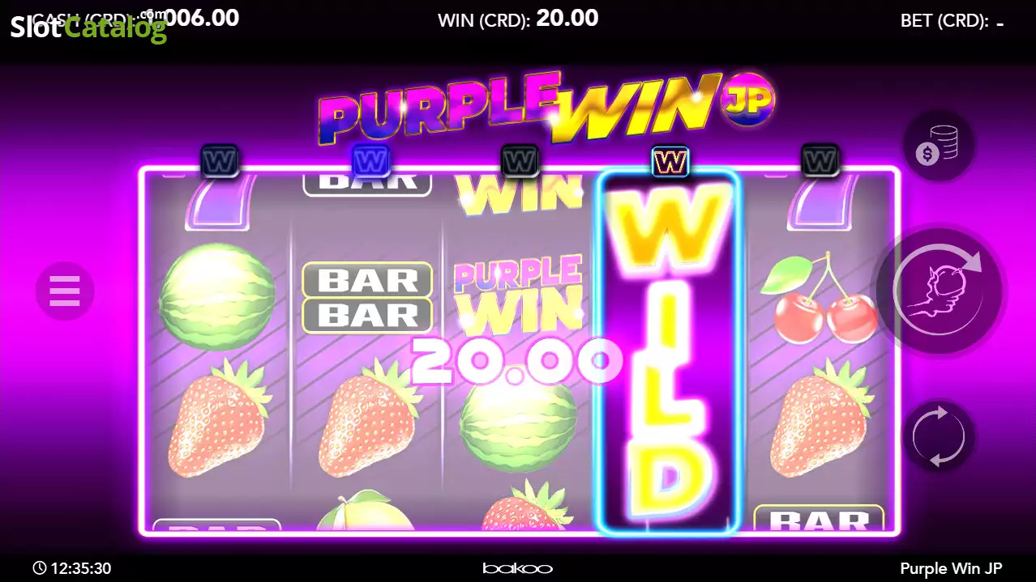This screenshot has width=1036, height=582.
Task: Click the cherries symbol on fifth reel
Action: tap(820, 298)
